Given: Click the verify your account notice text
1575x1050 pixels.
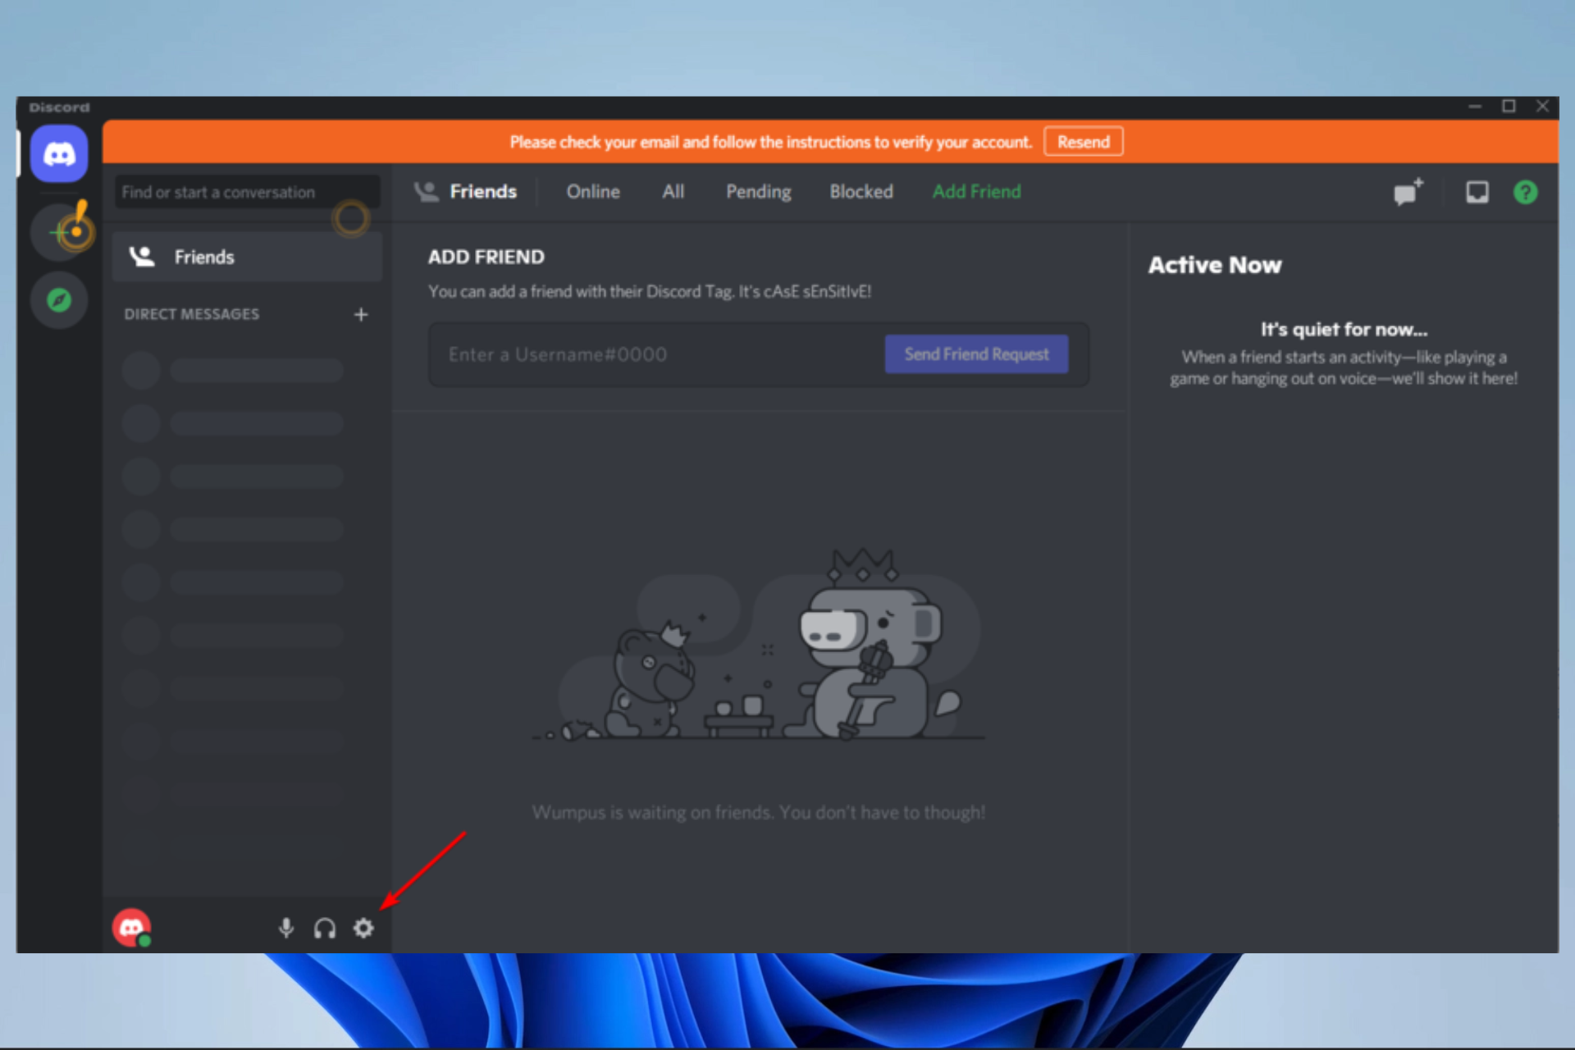Looking at the screenshot, I should tap(770, 142).
